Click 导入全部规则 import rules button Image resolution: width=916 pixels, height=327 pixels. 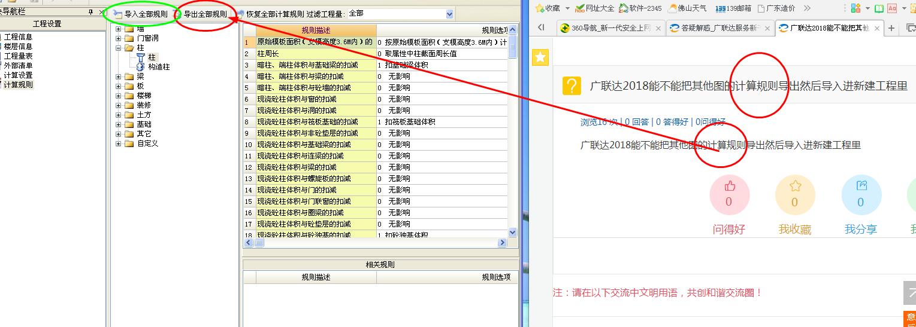click(140, 14)
